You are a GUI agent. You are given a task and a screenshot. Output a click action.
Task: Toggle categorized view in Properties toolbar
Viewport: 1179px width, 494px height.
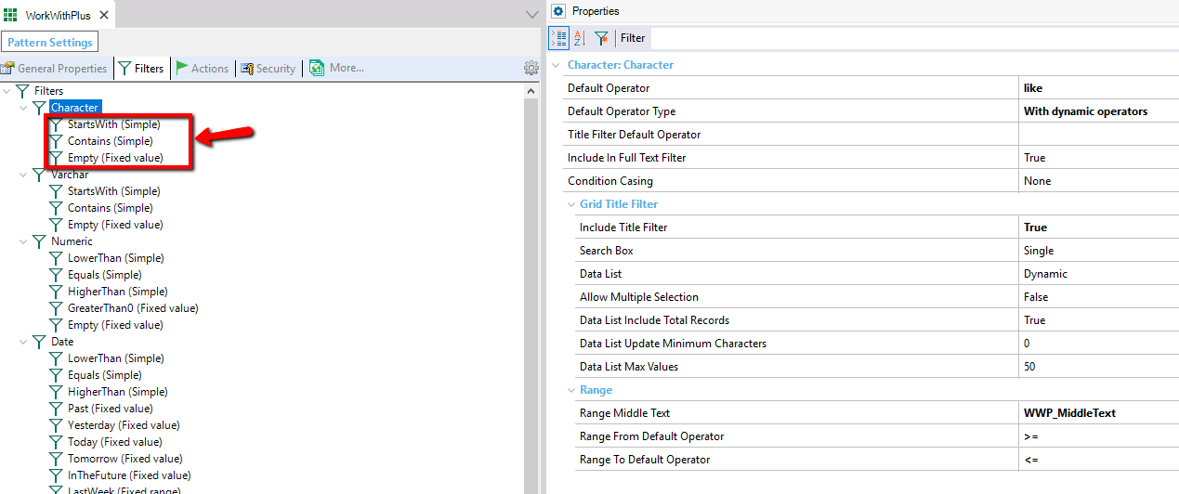tap(559, 38)
